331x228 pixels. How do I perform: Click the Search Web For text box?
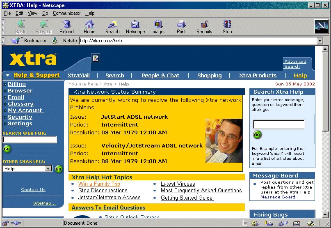(30, 140)
